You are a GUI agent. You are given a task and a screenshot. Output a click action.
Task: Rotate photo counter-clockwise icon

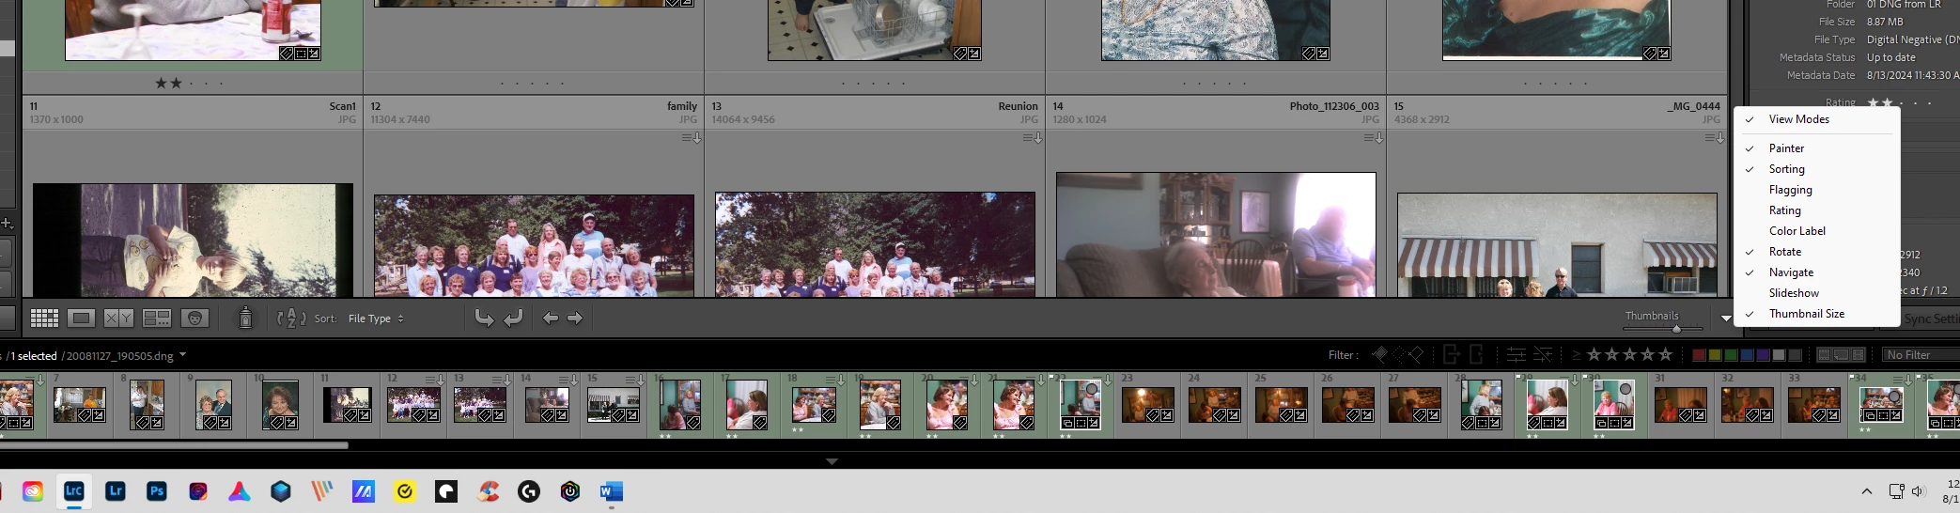[x=484, y=319]
